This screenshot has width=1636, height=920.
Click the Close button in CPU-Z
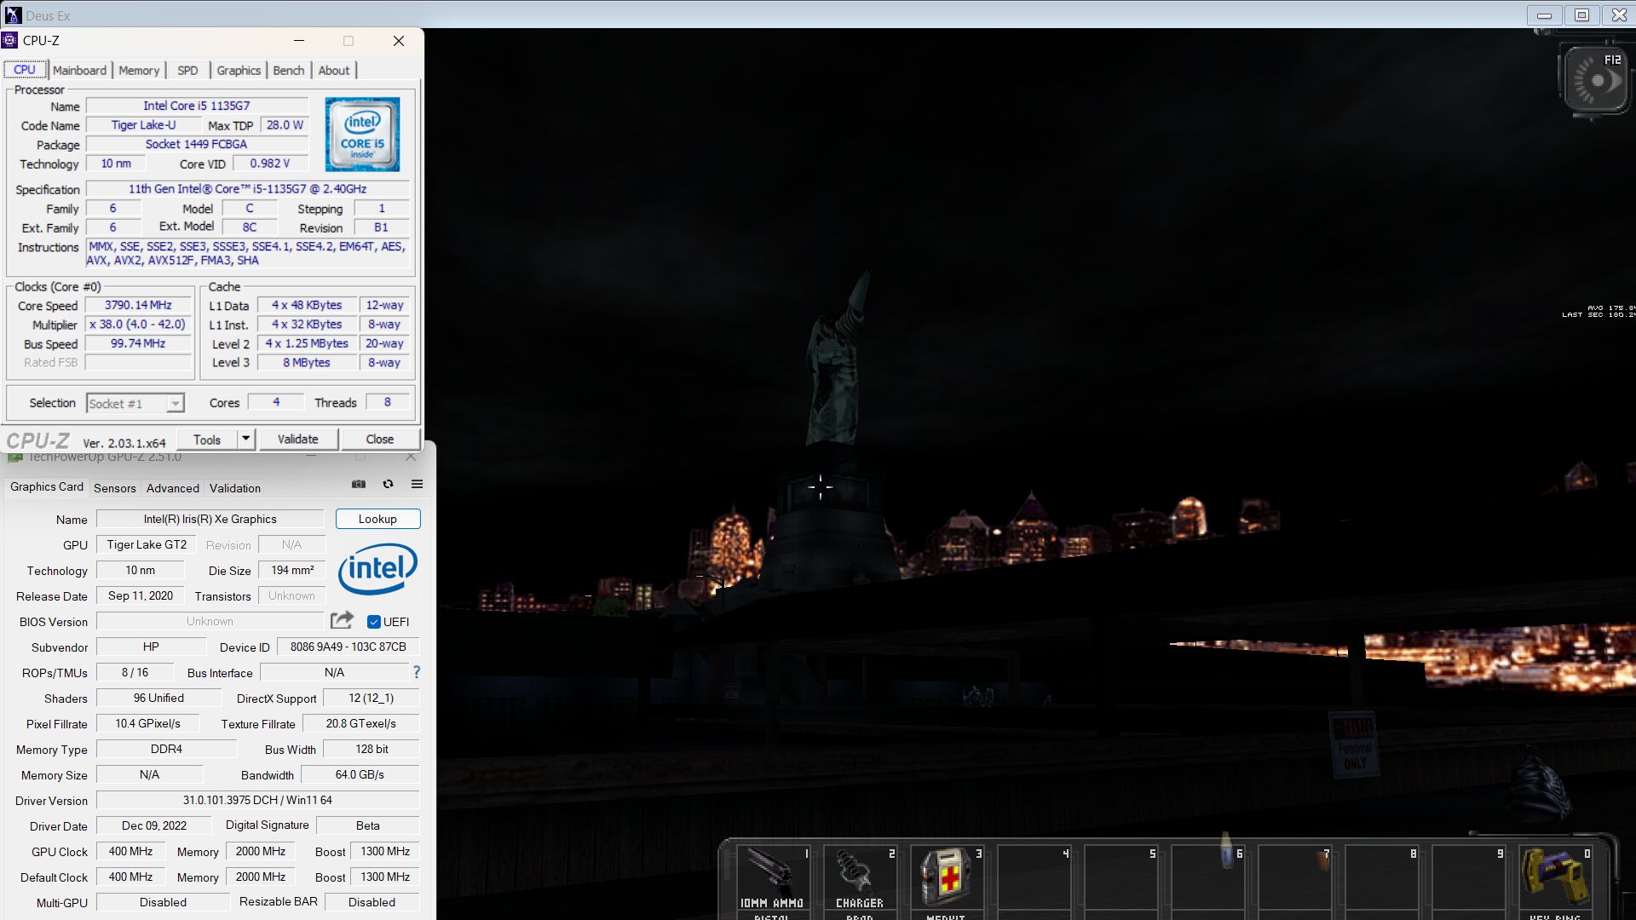(x=380, y=440)
